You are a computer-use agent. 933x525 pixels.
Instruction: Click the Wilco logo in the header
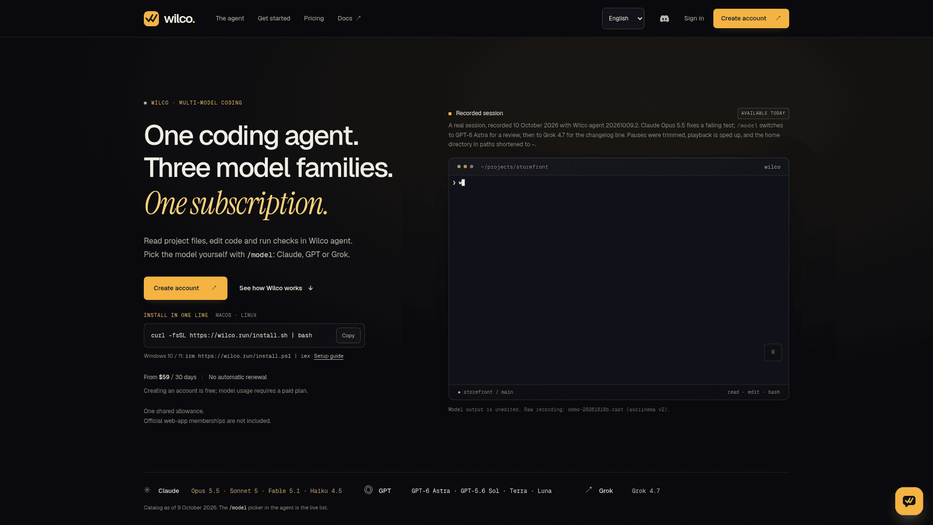(169, 18)
